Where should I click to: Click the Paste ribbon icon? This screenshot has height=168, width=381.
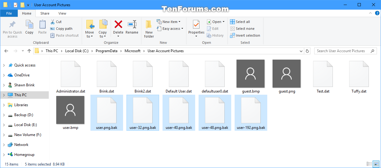click(42, 25)
